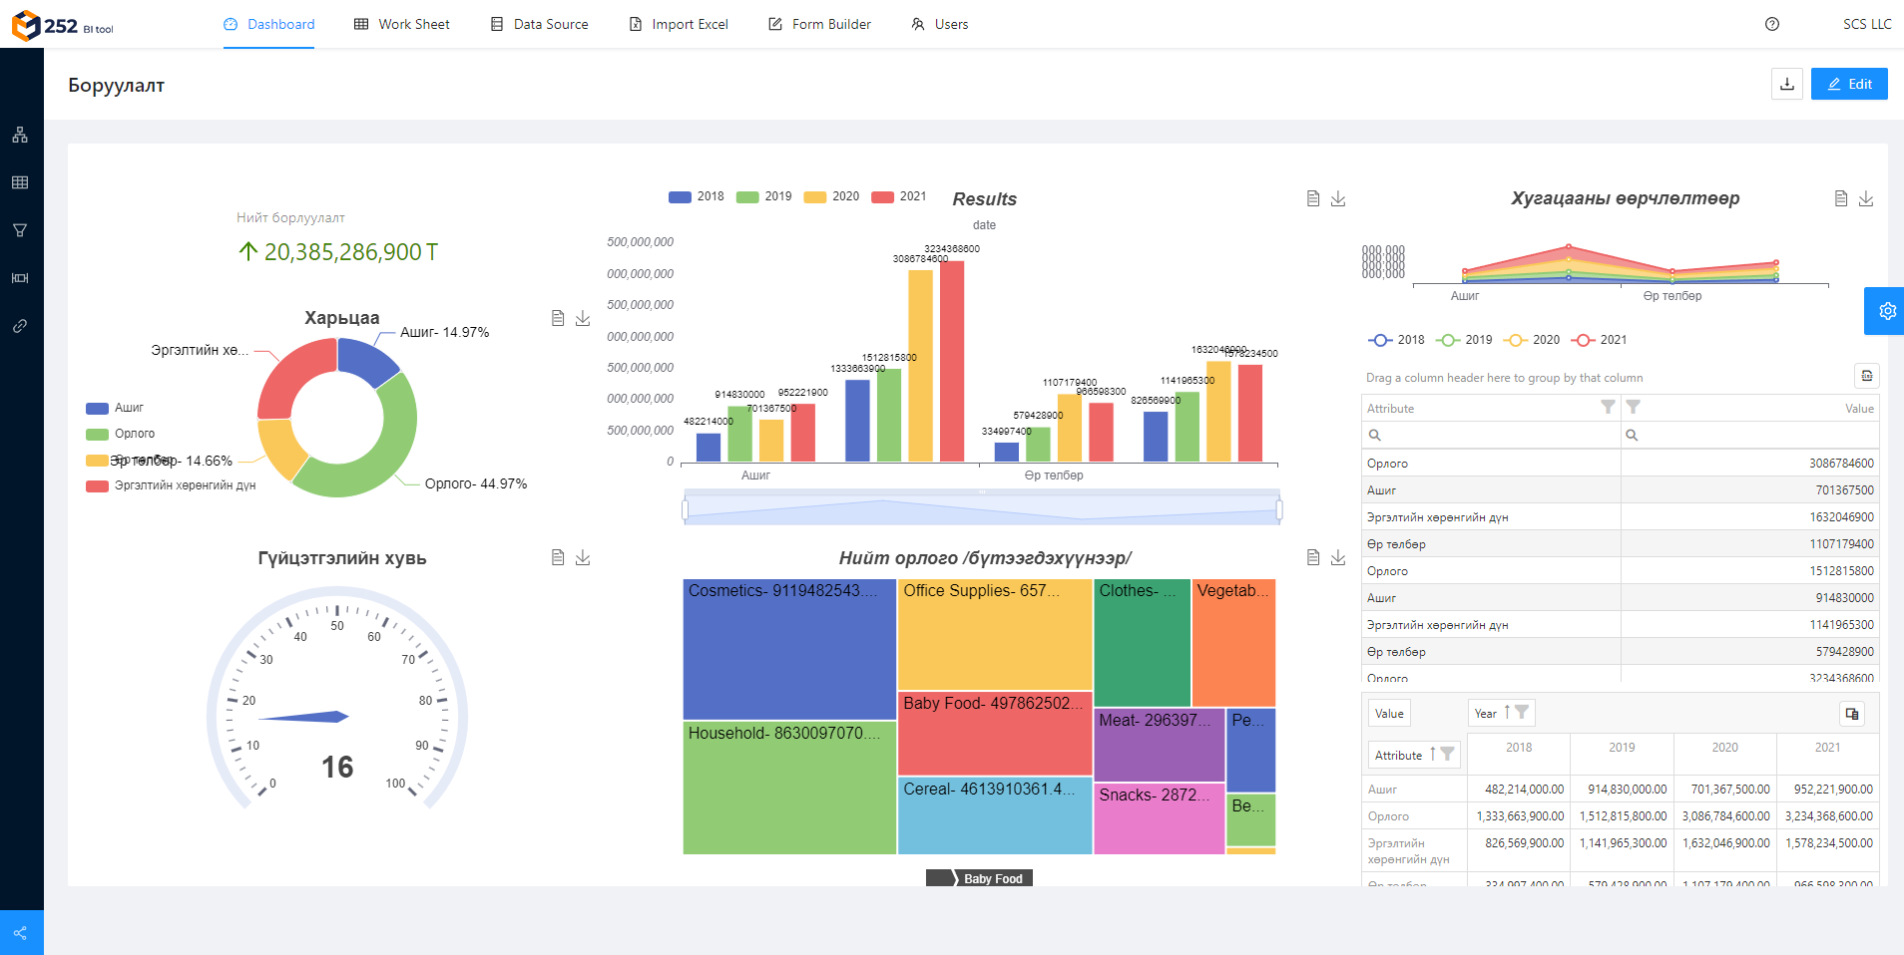This screenshot has height=955, width=1904.
Task: Click the blue Edit button
Action: pyautogui.click(x=1849, y=85)
